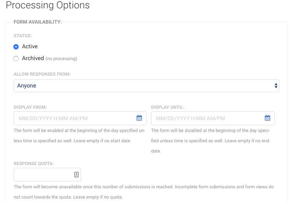Open the Allow Responses From dropdown showing Anyone
Viewport: 293px width, 202px height.
click(146, 86)
